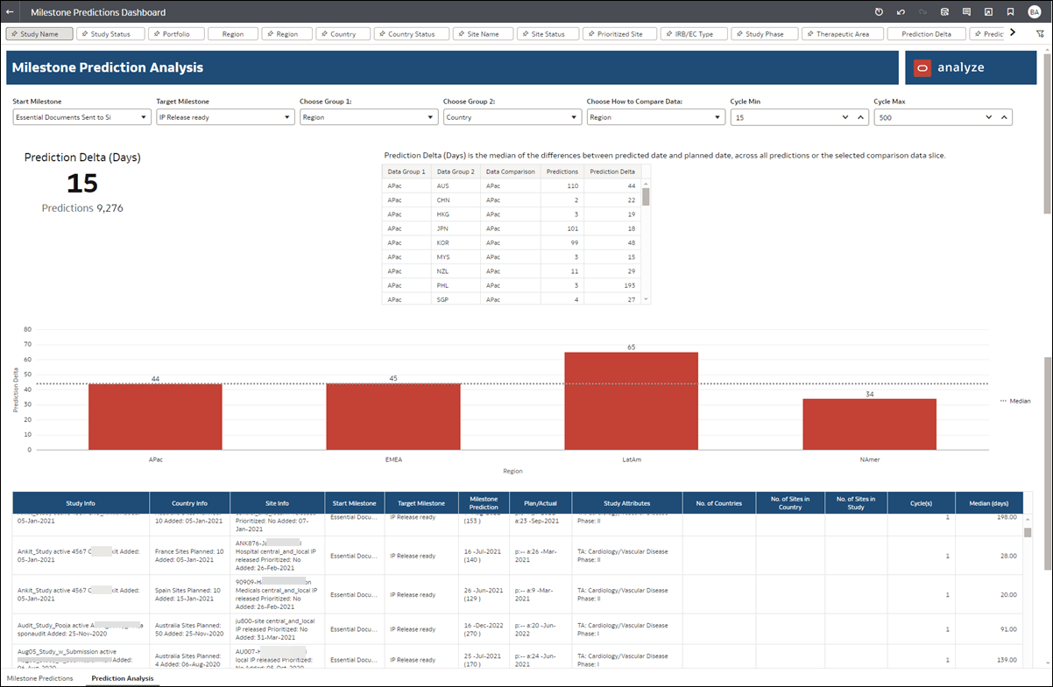Viewport: 1053px width, 687px height.
Task: Click the Undo icon in the top toolbar
Action: coord(900,12)
